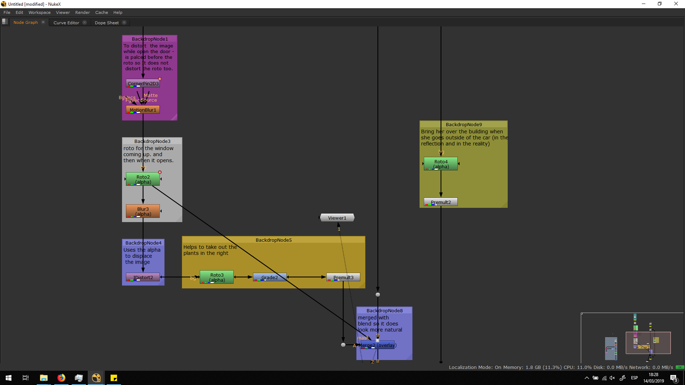685x385 pixels.
Task: Click the dot node above BackdropNode8
Action: coord(378,294)
